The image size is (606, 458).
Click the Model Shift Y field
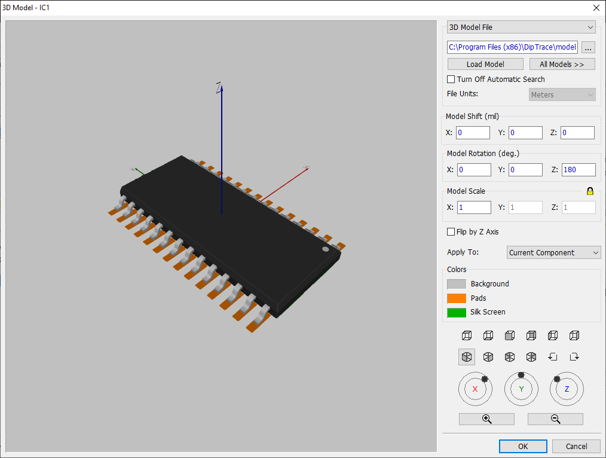(x=525, y=133)
